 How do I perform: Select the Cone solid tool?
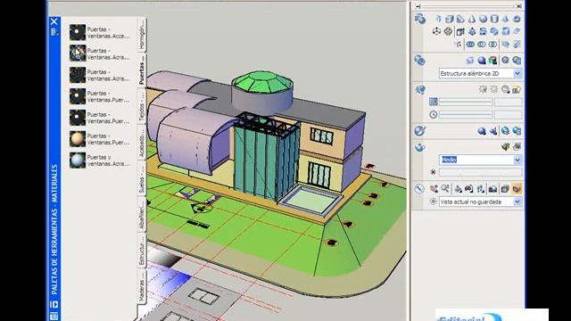coord(472,19)
